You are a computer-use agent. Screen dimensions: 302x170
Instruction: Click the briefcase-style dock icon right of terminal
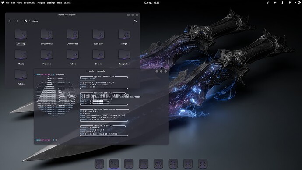pyautogui.click(x=129, y=163)
